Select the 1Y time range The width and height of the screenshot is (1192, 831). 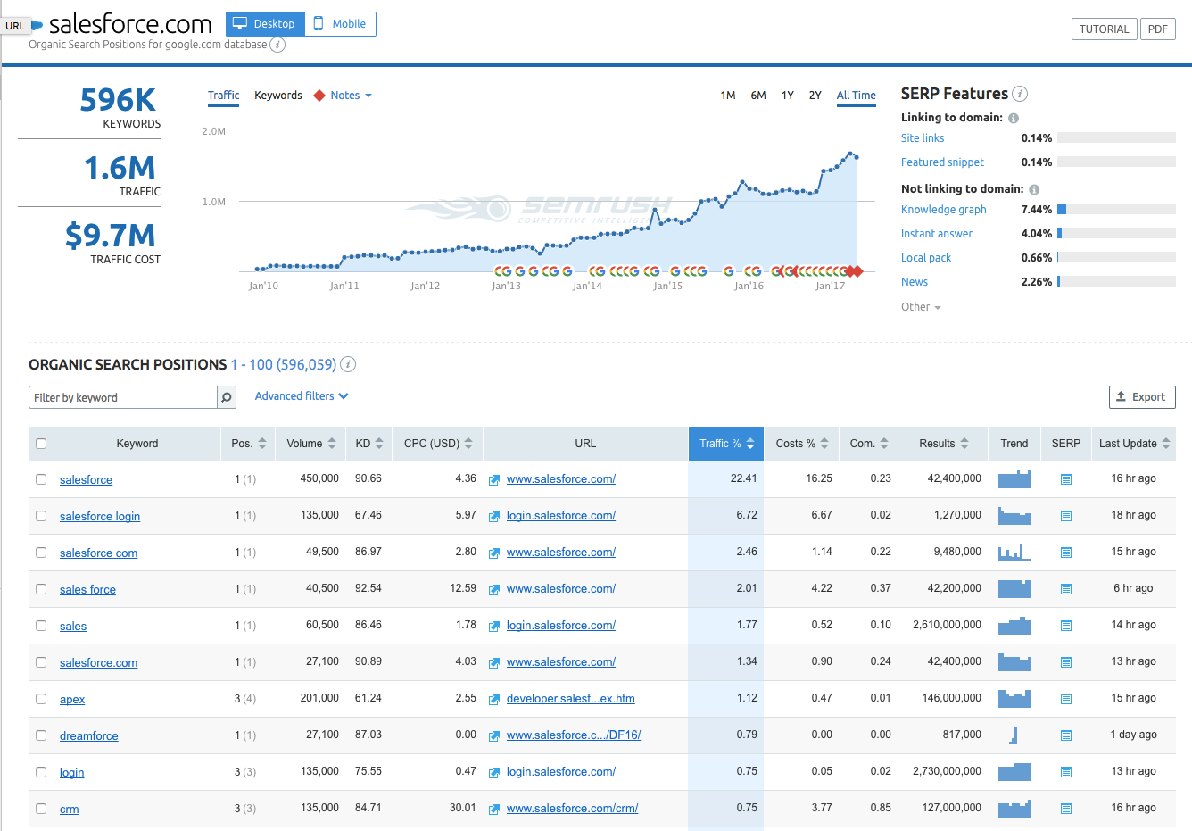pos(787,96)
